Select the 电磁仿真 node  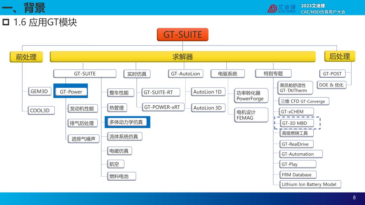(119, 151)
